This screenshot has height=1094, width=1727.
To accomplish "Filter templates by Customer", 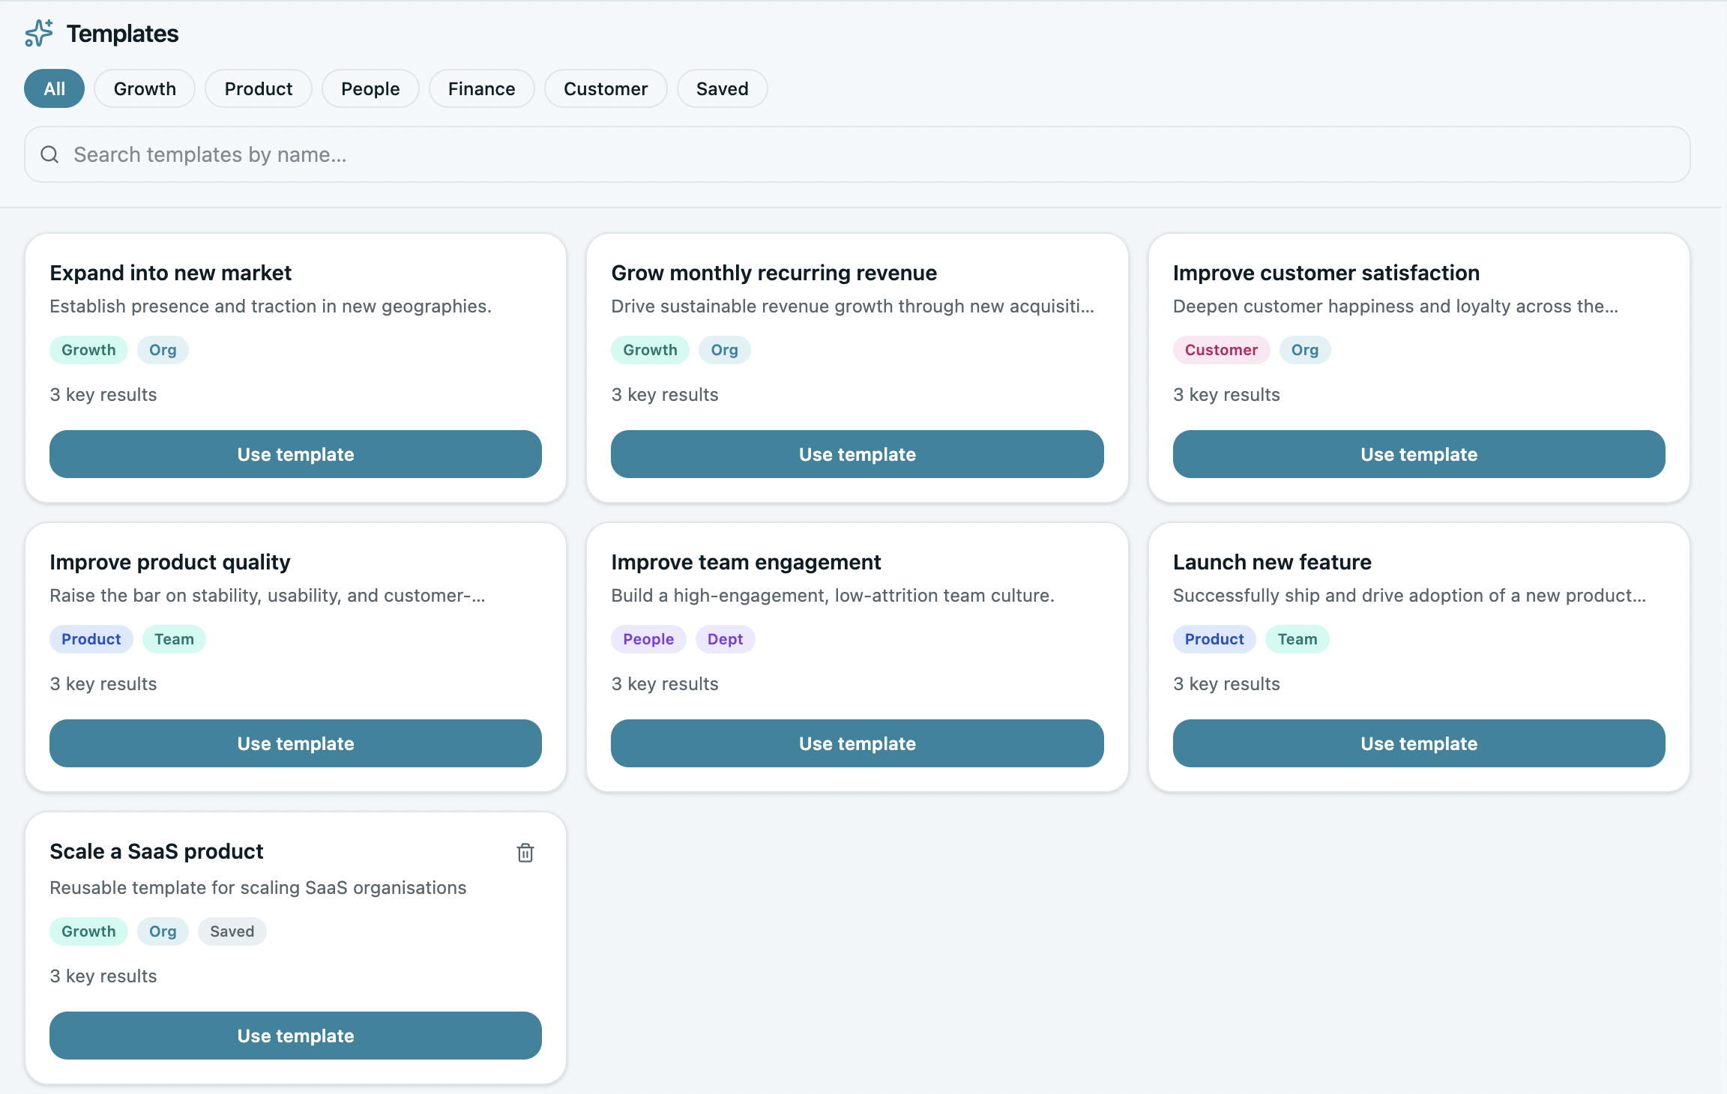I will [606, 88].
